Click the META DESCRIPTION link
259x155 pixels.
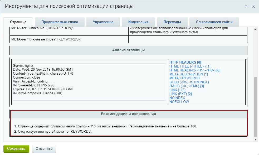tap(189, 74)
